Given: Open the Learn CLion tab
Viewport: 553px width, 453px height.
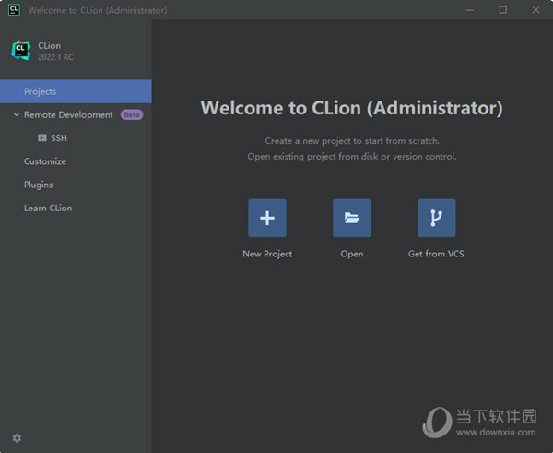Looking at the screenshot, I should [48, 208].
